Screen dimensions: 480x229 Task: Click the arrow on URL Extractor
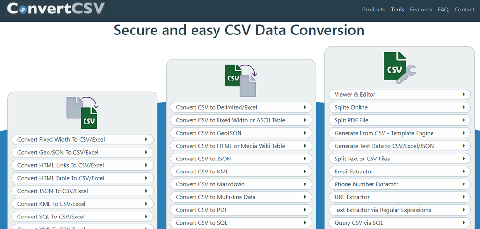[464, 197]
